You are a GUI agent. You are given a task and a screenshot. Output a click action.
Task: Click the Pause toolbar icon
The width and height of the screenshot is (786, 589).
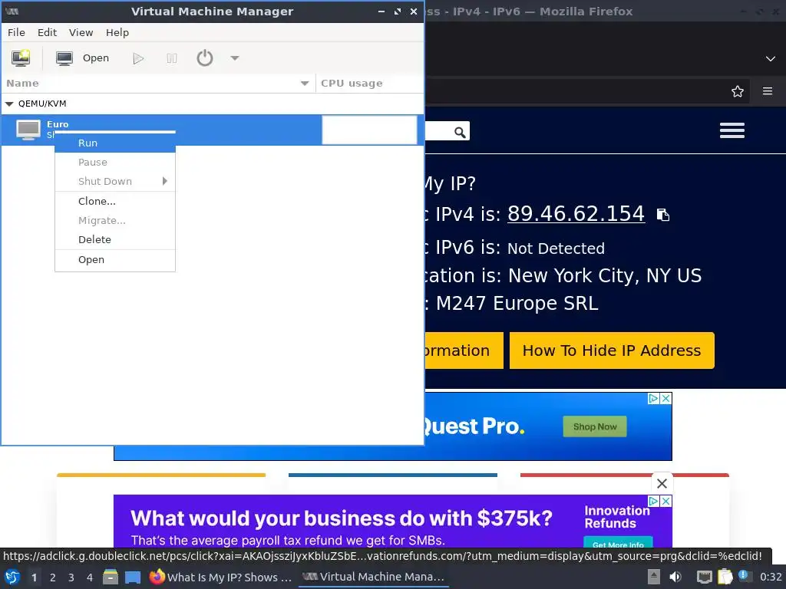(171, 58)
